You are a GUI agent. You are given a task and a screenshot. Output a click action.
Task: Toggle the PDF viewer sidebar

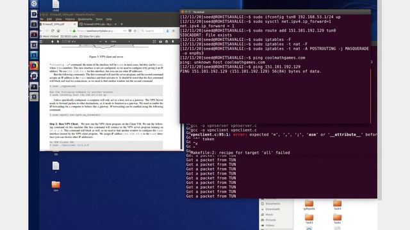click(x=41, y=42)
